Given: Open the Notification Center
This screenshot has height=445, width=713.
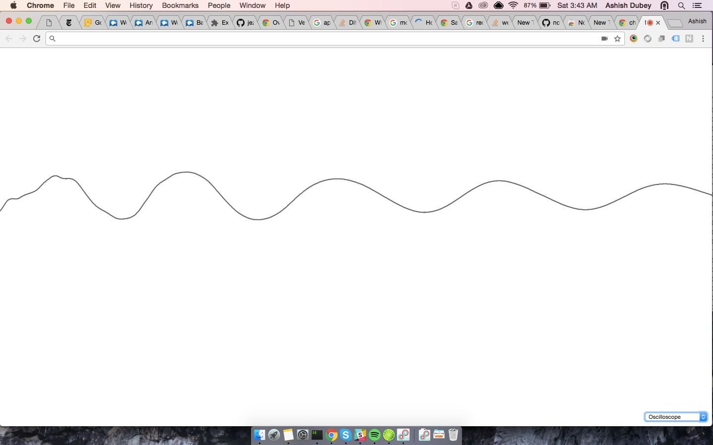Looking at the screenshot, I should 697,5.
